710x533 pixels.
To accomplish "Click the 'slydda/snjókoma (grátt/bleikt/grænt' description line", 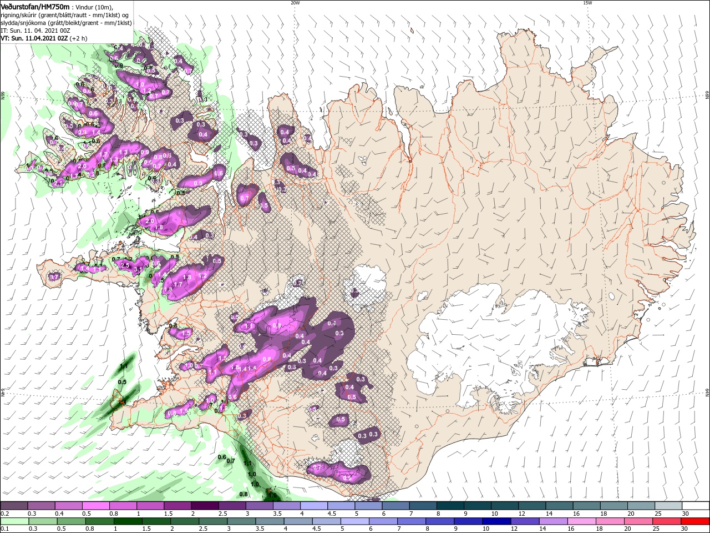I will [x=66, y=23].
